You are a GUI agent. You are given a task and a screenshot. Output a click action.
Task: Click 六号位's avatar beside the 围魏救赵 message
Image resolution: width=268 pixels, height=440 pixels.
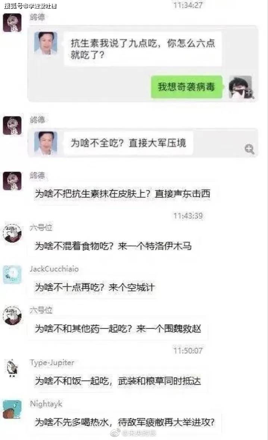(12, 316)
